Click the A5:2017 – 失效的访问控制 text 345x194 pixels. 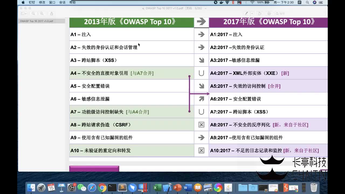click(x=238, y=86)
